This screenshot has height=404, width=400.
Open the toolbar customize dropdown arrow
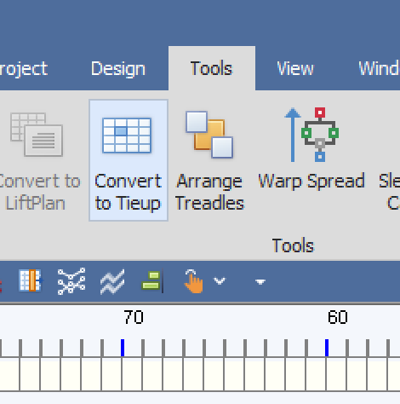(260, 281)
